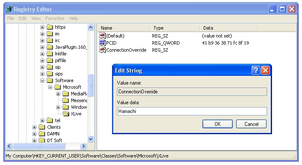Click the sips folder icon
302x165 pixels.
tap(50, 74)
